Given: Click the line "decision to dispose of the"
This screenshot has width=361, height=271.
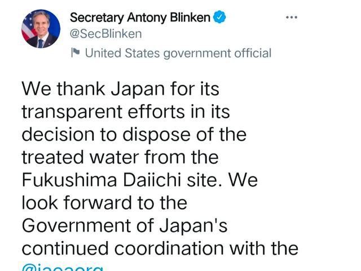Looking at the screenshot, I should (x=134, y=135).
